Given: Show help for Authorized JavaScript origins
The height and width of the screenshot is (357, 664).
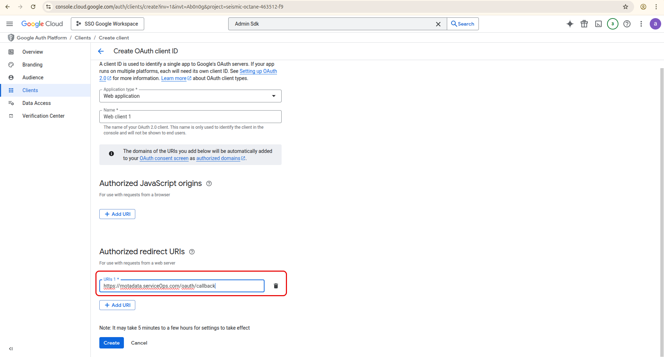Looking at the screenshot, I should pyautogui.click(x=209, y=183).
